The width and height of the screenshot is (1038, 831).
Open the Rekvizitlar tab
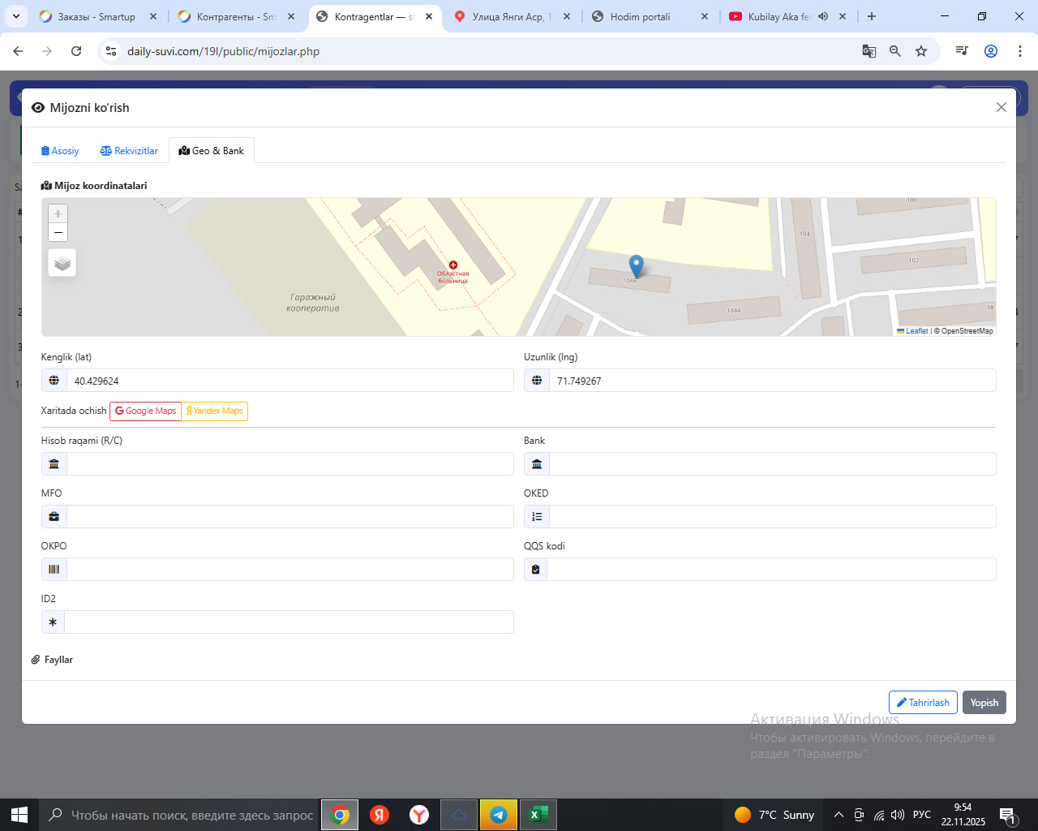(x=129, y=151)
